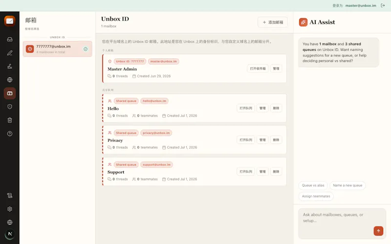Screen dimensions: 391x244
Task: Click the AI Assist sparkle icon
Action: pyautogui.click(x=303, y=22)
